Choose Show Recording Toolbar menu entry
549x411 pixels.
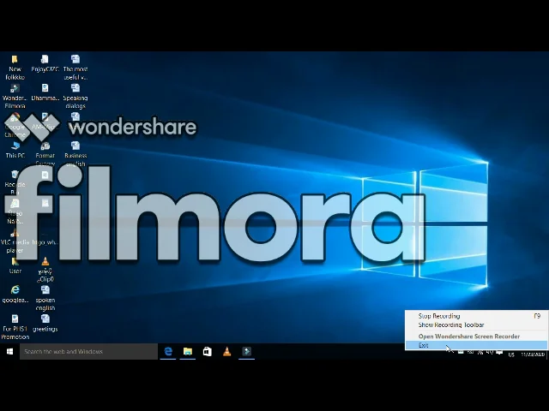[x=477, y=325]
